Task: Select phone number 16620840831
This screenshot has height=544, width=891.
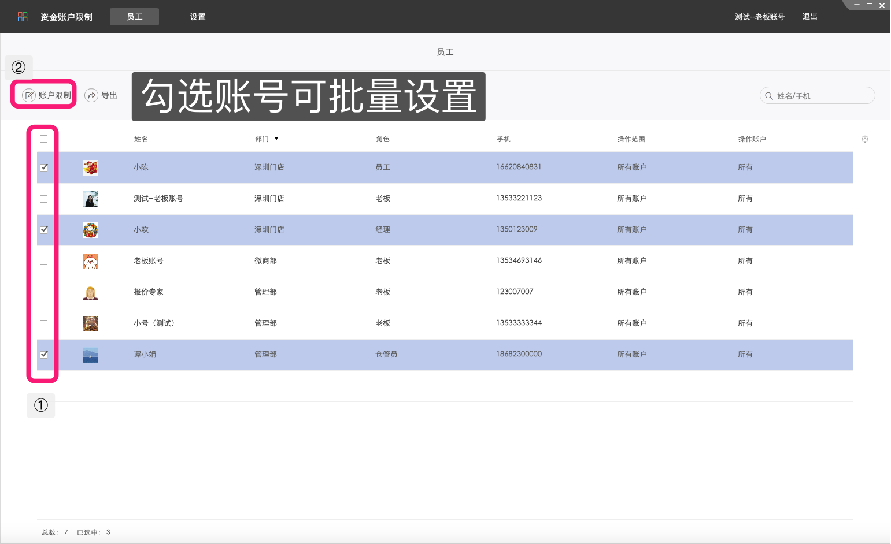Action: click(x=519, y=167)
